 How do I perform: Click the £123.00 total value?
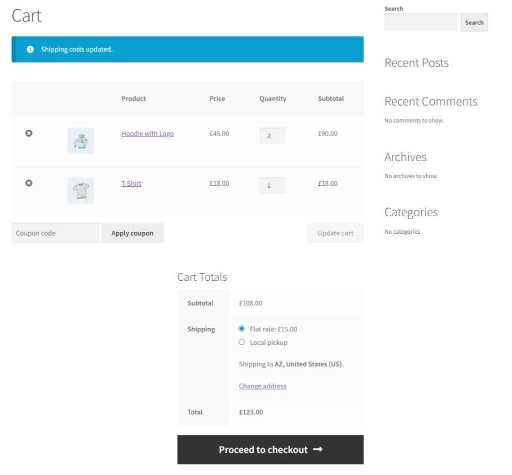(x=251, y=412)
